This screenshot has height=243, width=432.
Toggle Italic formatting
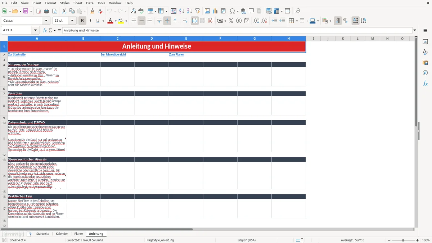(90, 21)
